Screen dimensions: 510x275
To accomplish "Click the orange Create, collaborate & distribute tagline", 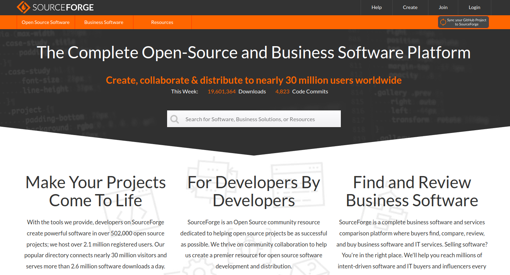I will 254,80.
